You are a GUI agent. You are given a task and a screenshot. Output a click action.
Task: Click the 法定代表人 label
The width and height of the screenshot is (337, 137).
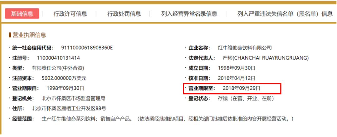coord(202,58)
